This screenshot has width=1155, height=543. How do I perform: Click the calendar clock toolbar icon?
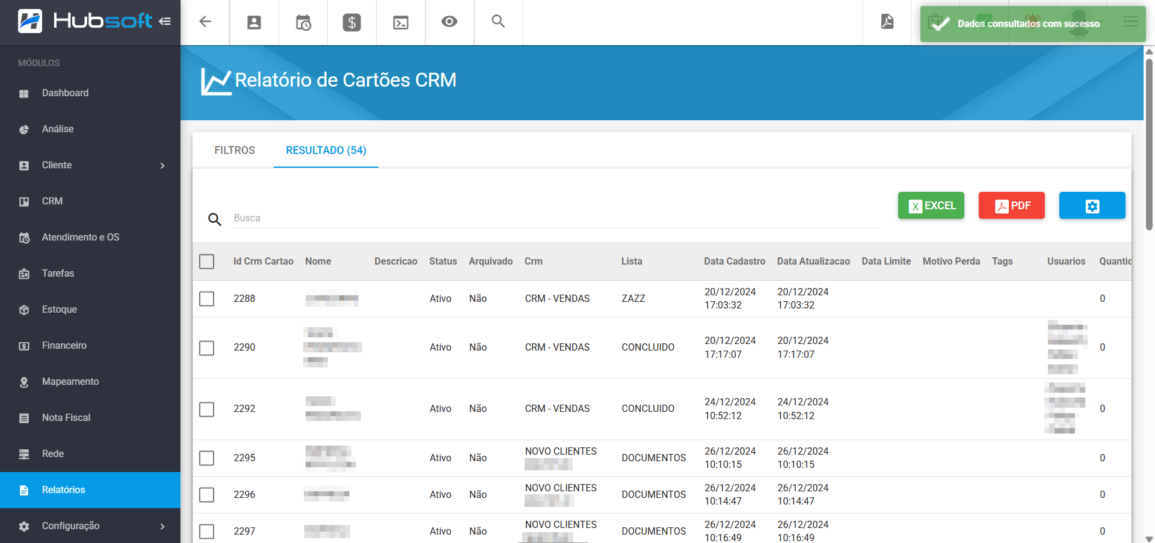303,22
